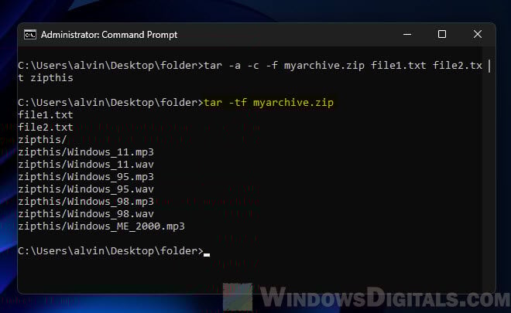Click the 'zipthis/Windows_98.mp3' line
The height and width of the screenshot is (313, 511).
[x=86, y=202]
